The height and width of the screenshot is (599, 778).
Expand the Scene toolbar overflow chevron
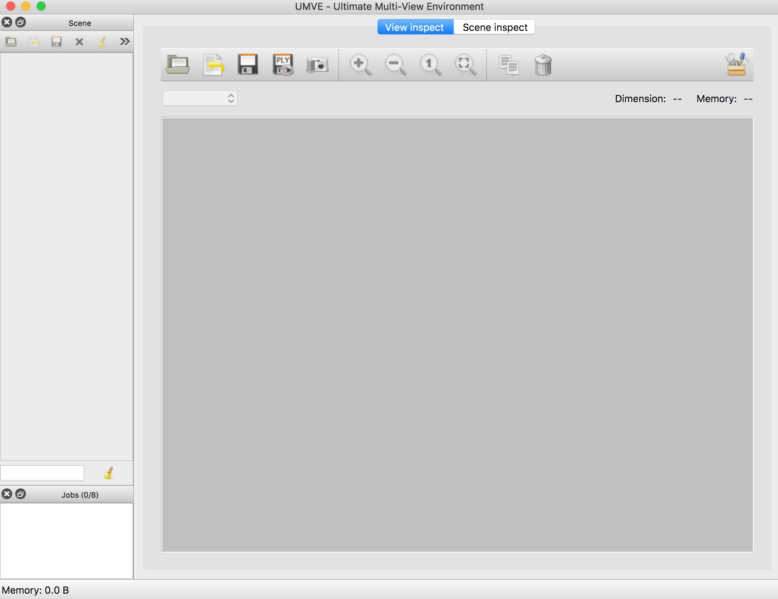(124, 42)
